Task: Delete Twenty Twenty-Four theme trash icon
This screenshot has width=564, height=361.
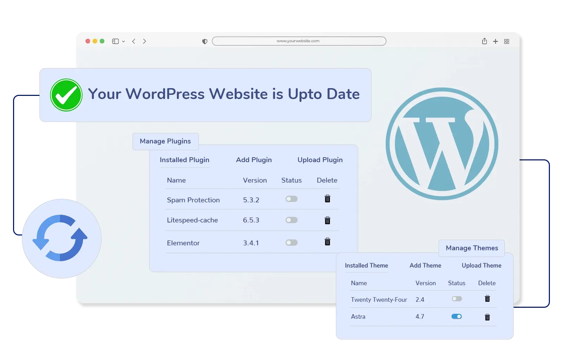Action: click(487, 299)
